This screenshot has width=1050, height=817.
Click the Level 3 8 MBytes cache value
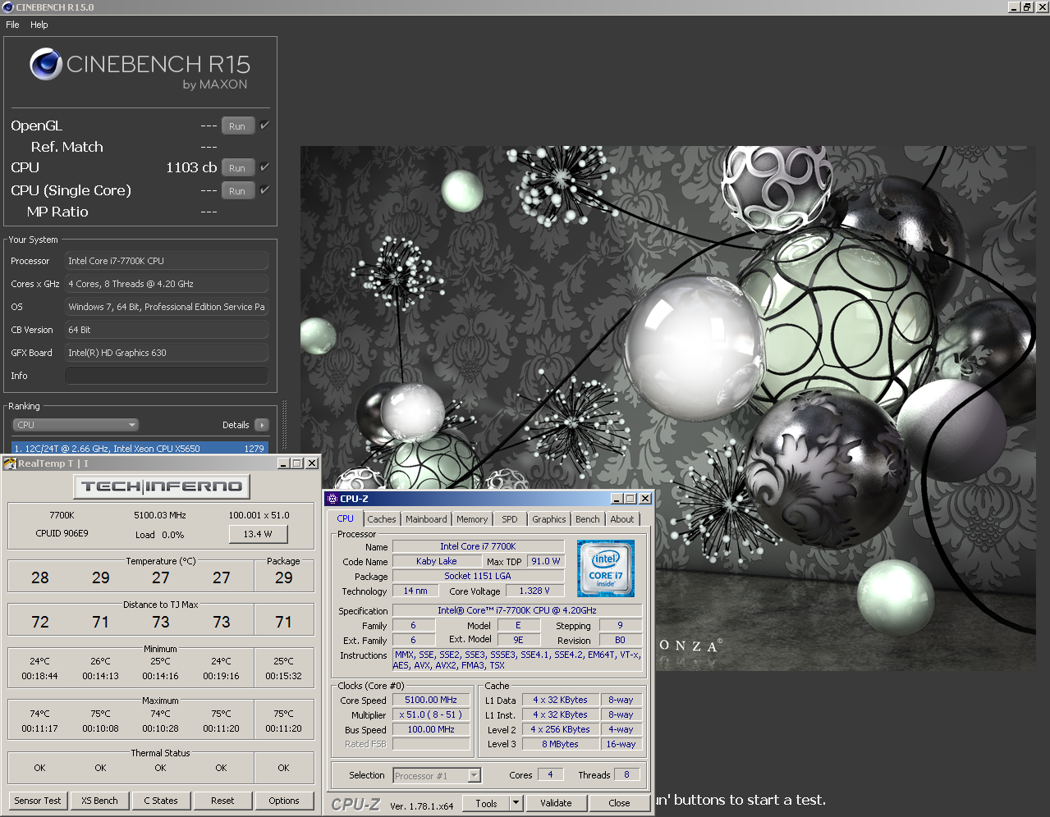(x=560, y=744)
